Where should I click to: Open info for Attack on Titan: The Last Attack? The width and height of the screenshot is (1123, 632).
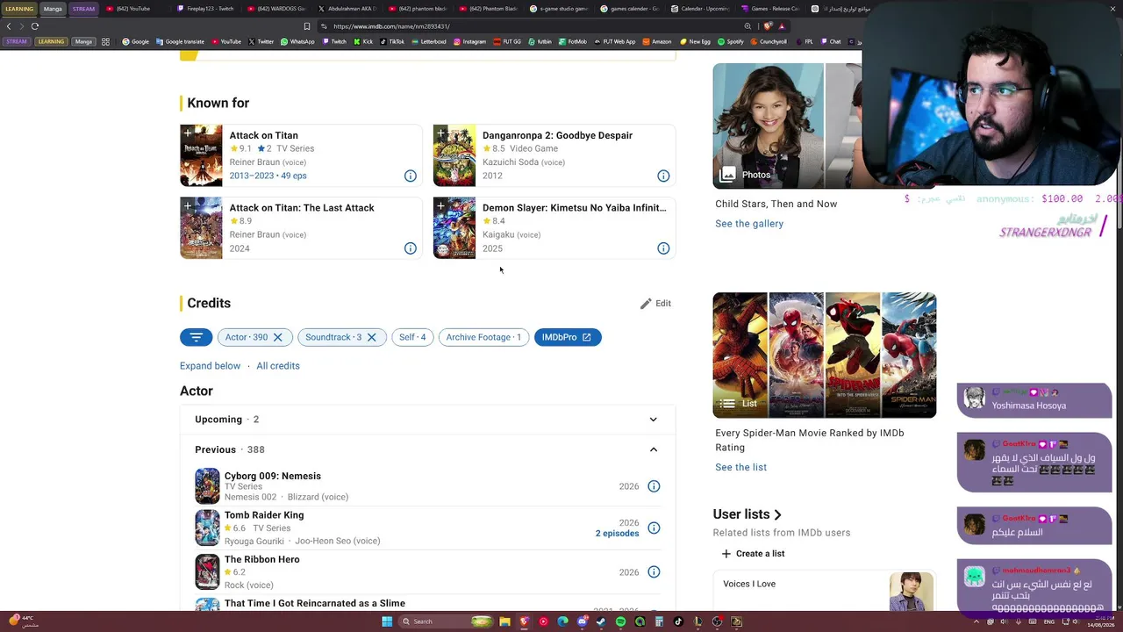coord(410,248)
